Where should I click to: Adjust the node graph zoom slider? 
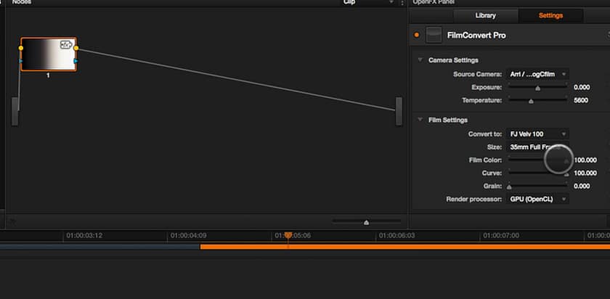[x=366, y=221]
